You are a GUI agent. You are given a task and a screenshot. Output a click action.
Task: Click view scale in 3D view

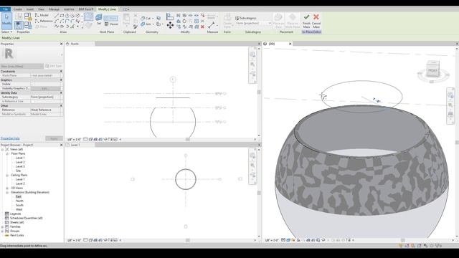coord(272,240)
